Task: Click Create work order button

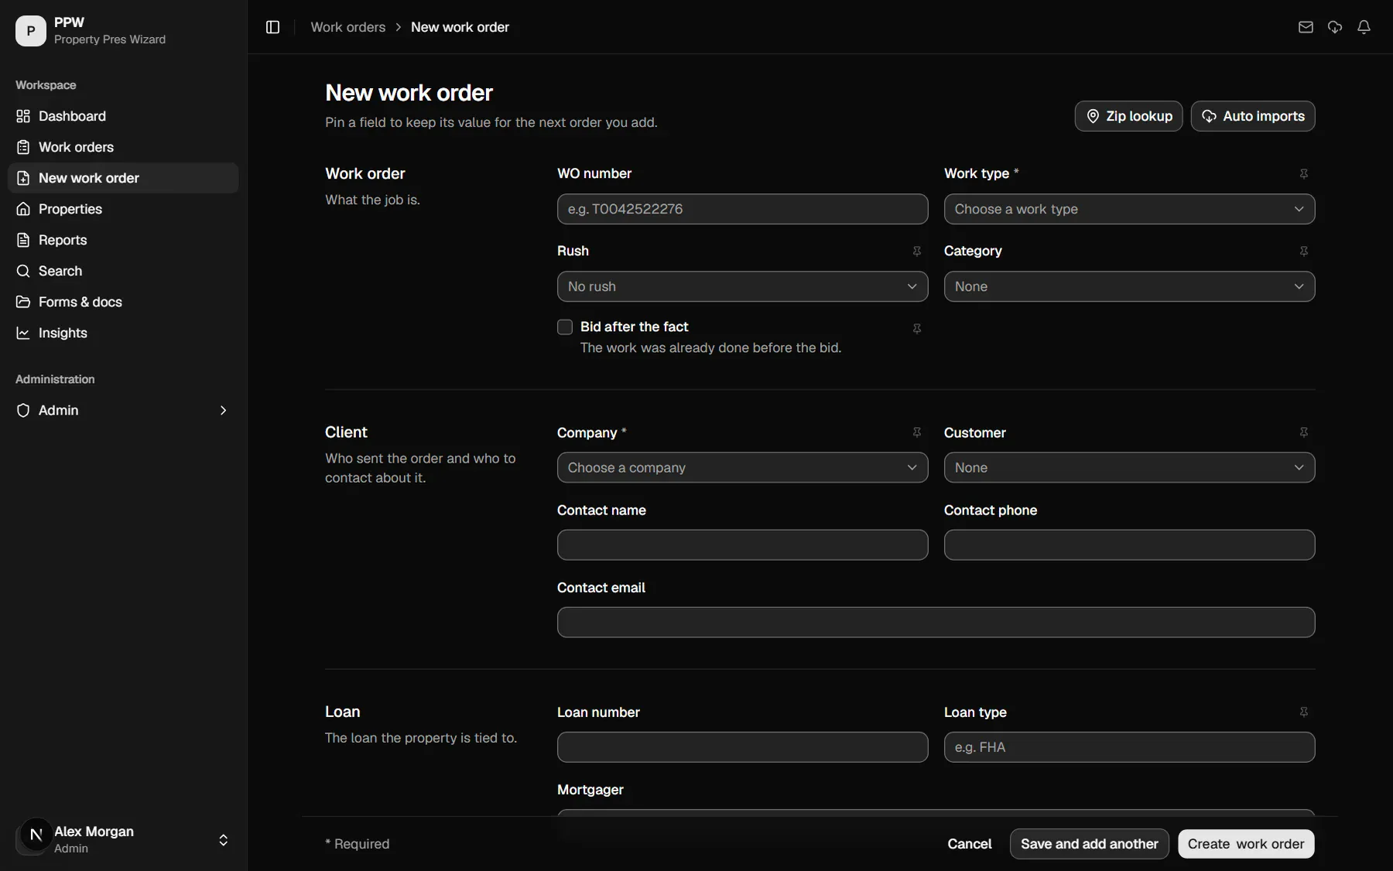Action: pyautogui.click(x=1246, y=844)
